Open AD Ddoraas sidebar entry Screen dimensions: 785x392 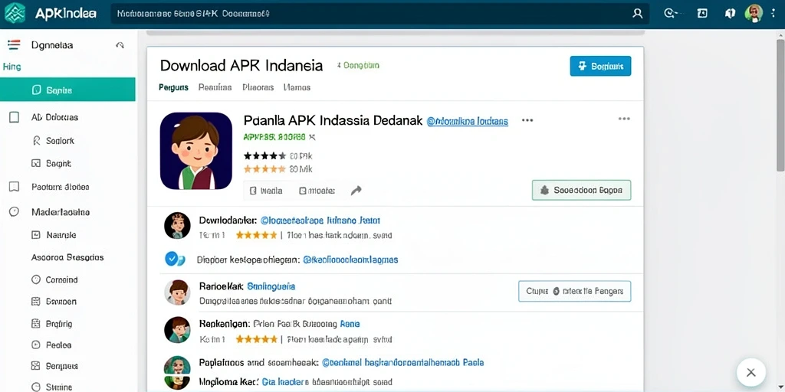click(x=54, y=117)
